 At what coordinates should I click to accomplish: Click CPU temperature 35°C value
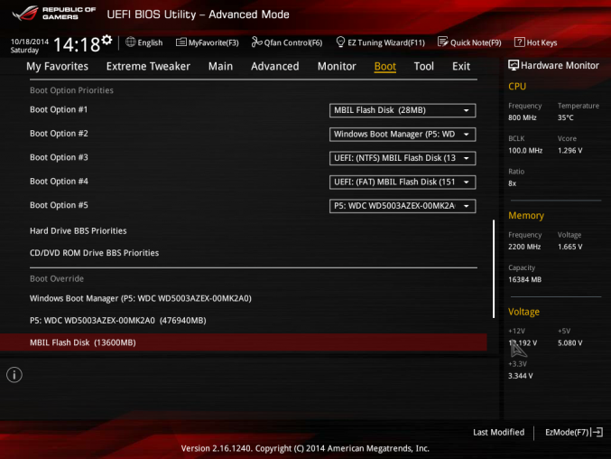[x=565, y=117]
